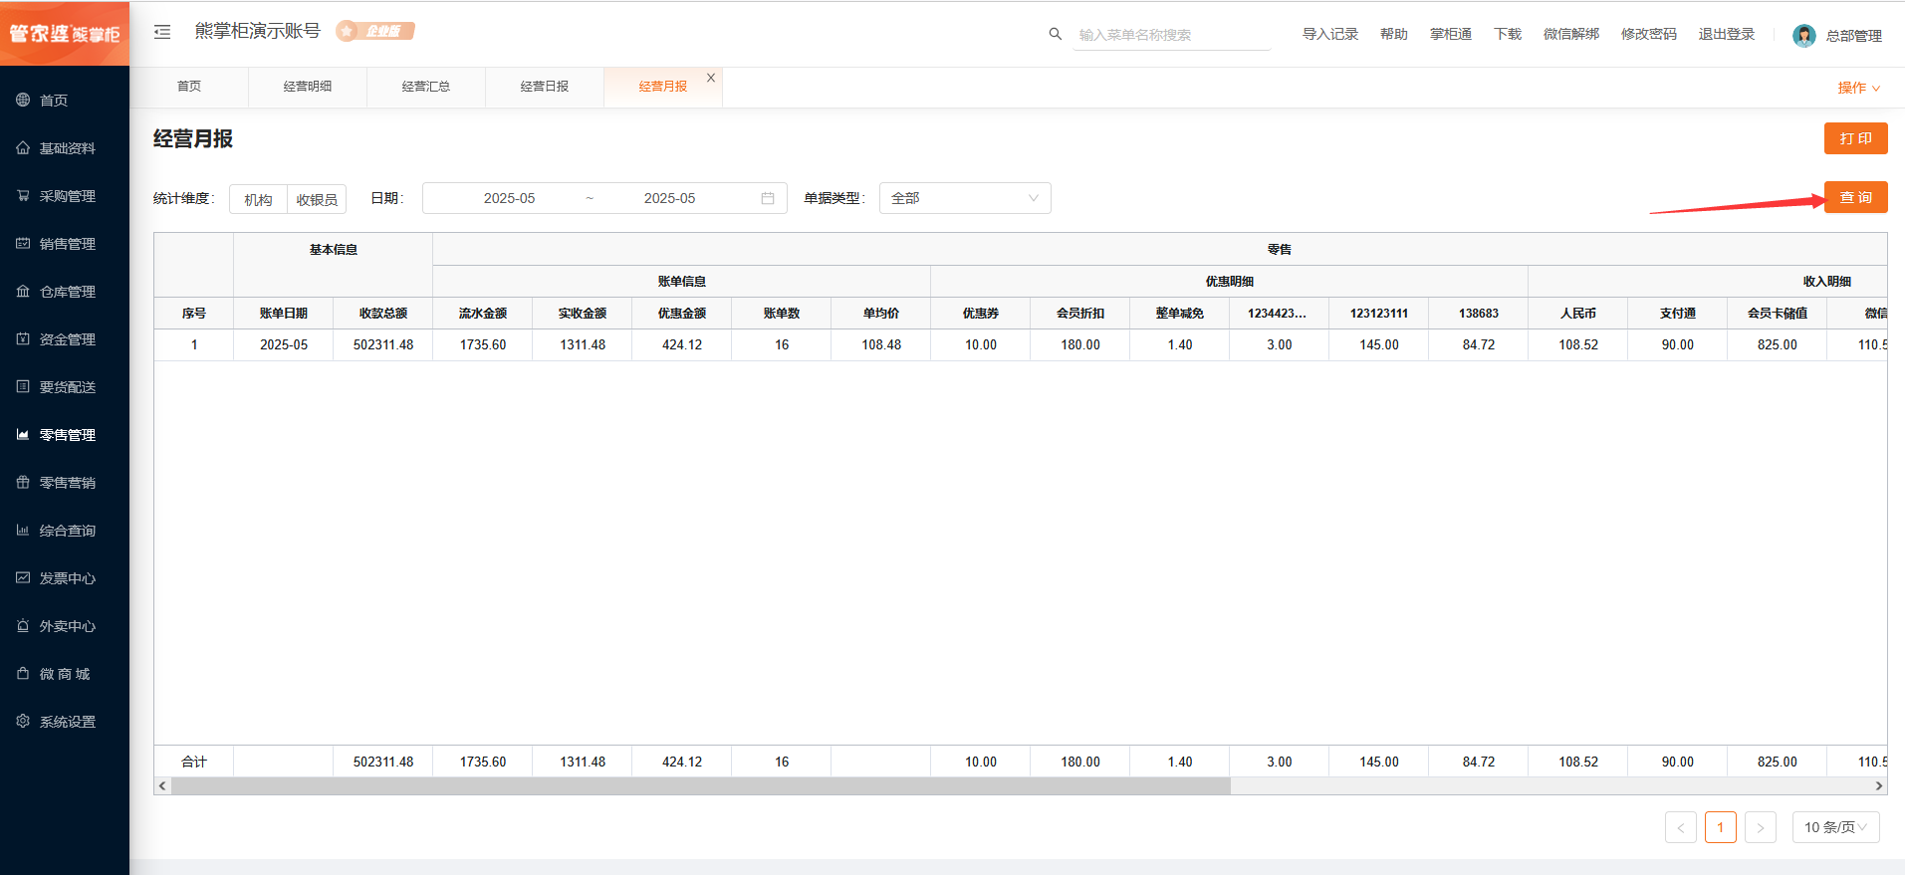Screen dimensions: 1905x875
Task: Open the 10 条/页 page size dropdown
Action: click(x=1835, y=827)
